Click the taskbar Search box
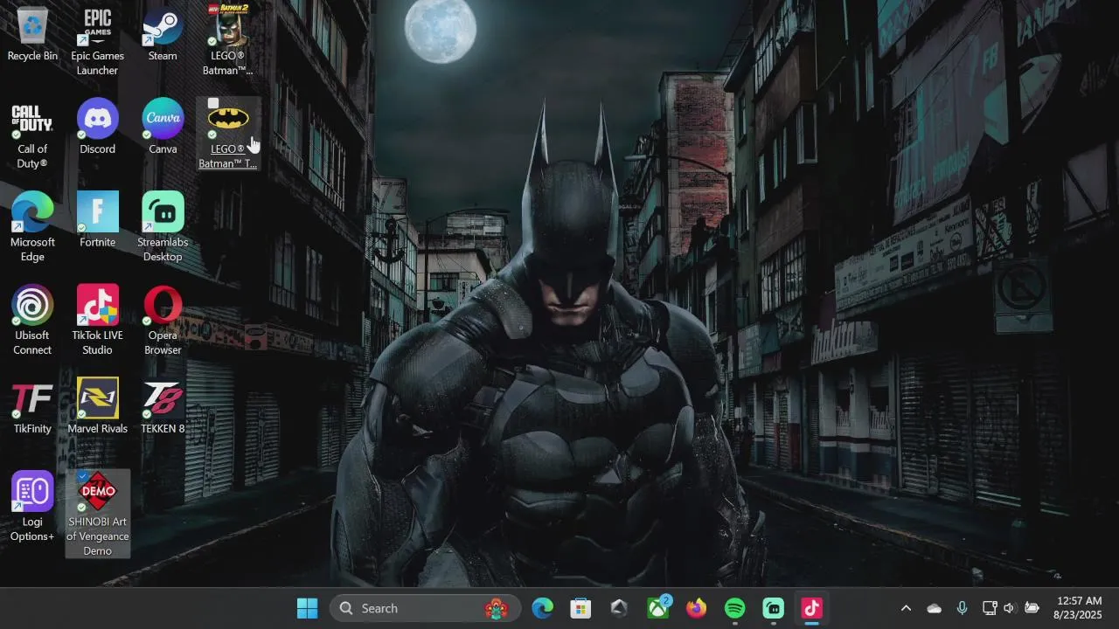Viewport: 1119px width, 629px height. (x=425, y=608)
